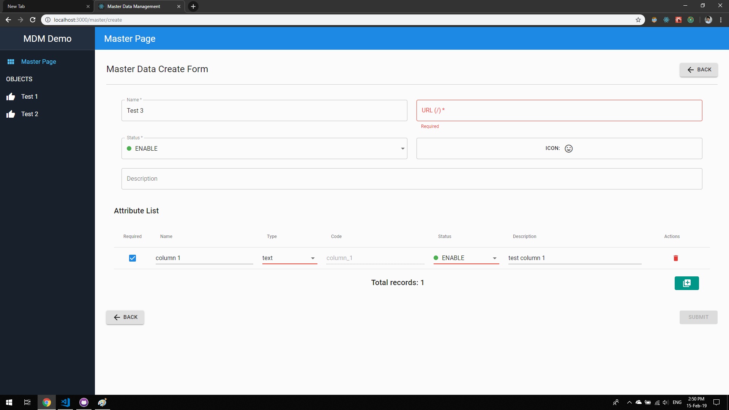Click the Description text field
This screenshot has height=410, width=729.
tap(412, 179)
